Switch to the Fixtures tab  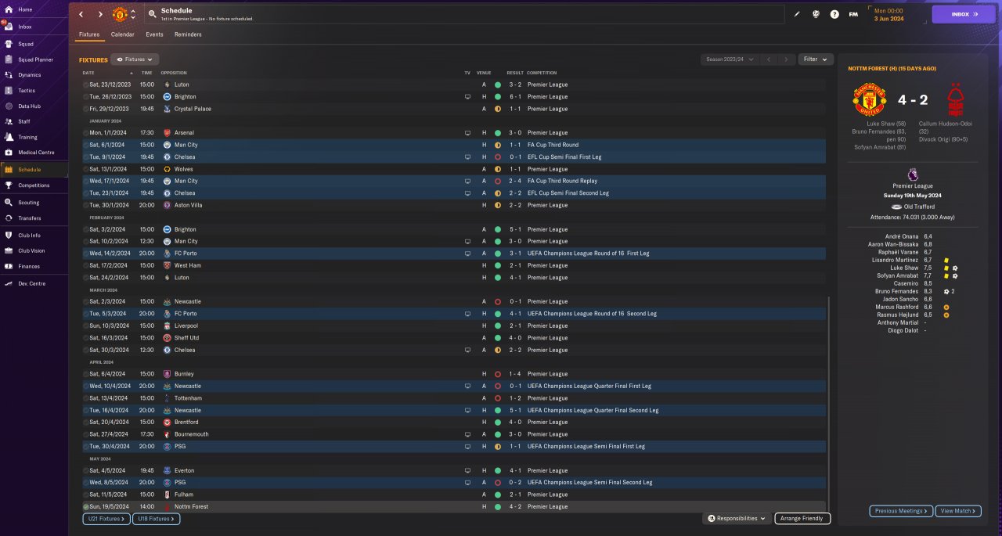click(x=89, y=34)
